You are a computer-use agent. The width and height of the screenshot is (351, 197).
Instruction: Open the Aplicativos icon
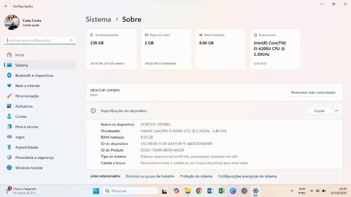(9, 106)
